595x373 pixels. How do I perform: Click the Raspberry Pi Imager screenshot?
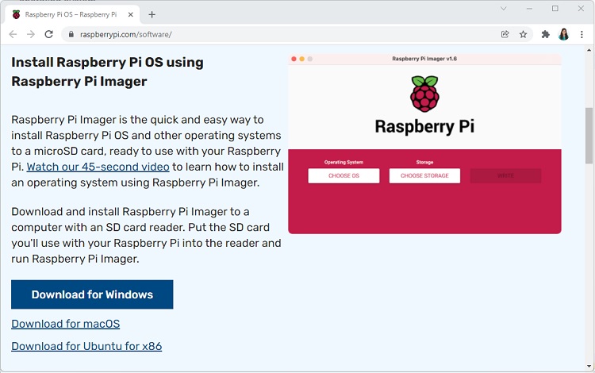point(424,144)
